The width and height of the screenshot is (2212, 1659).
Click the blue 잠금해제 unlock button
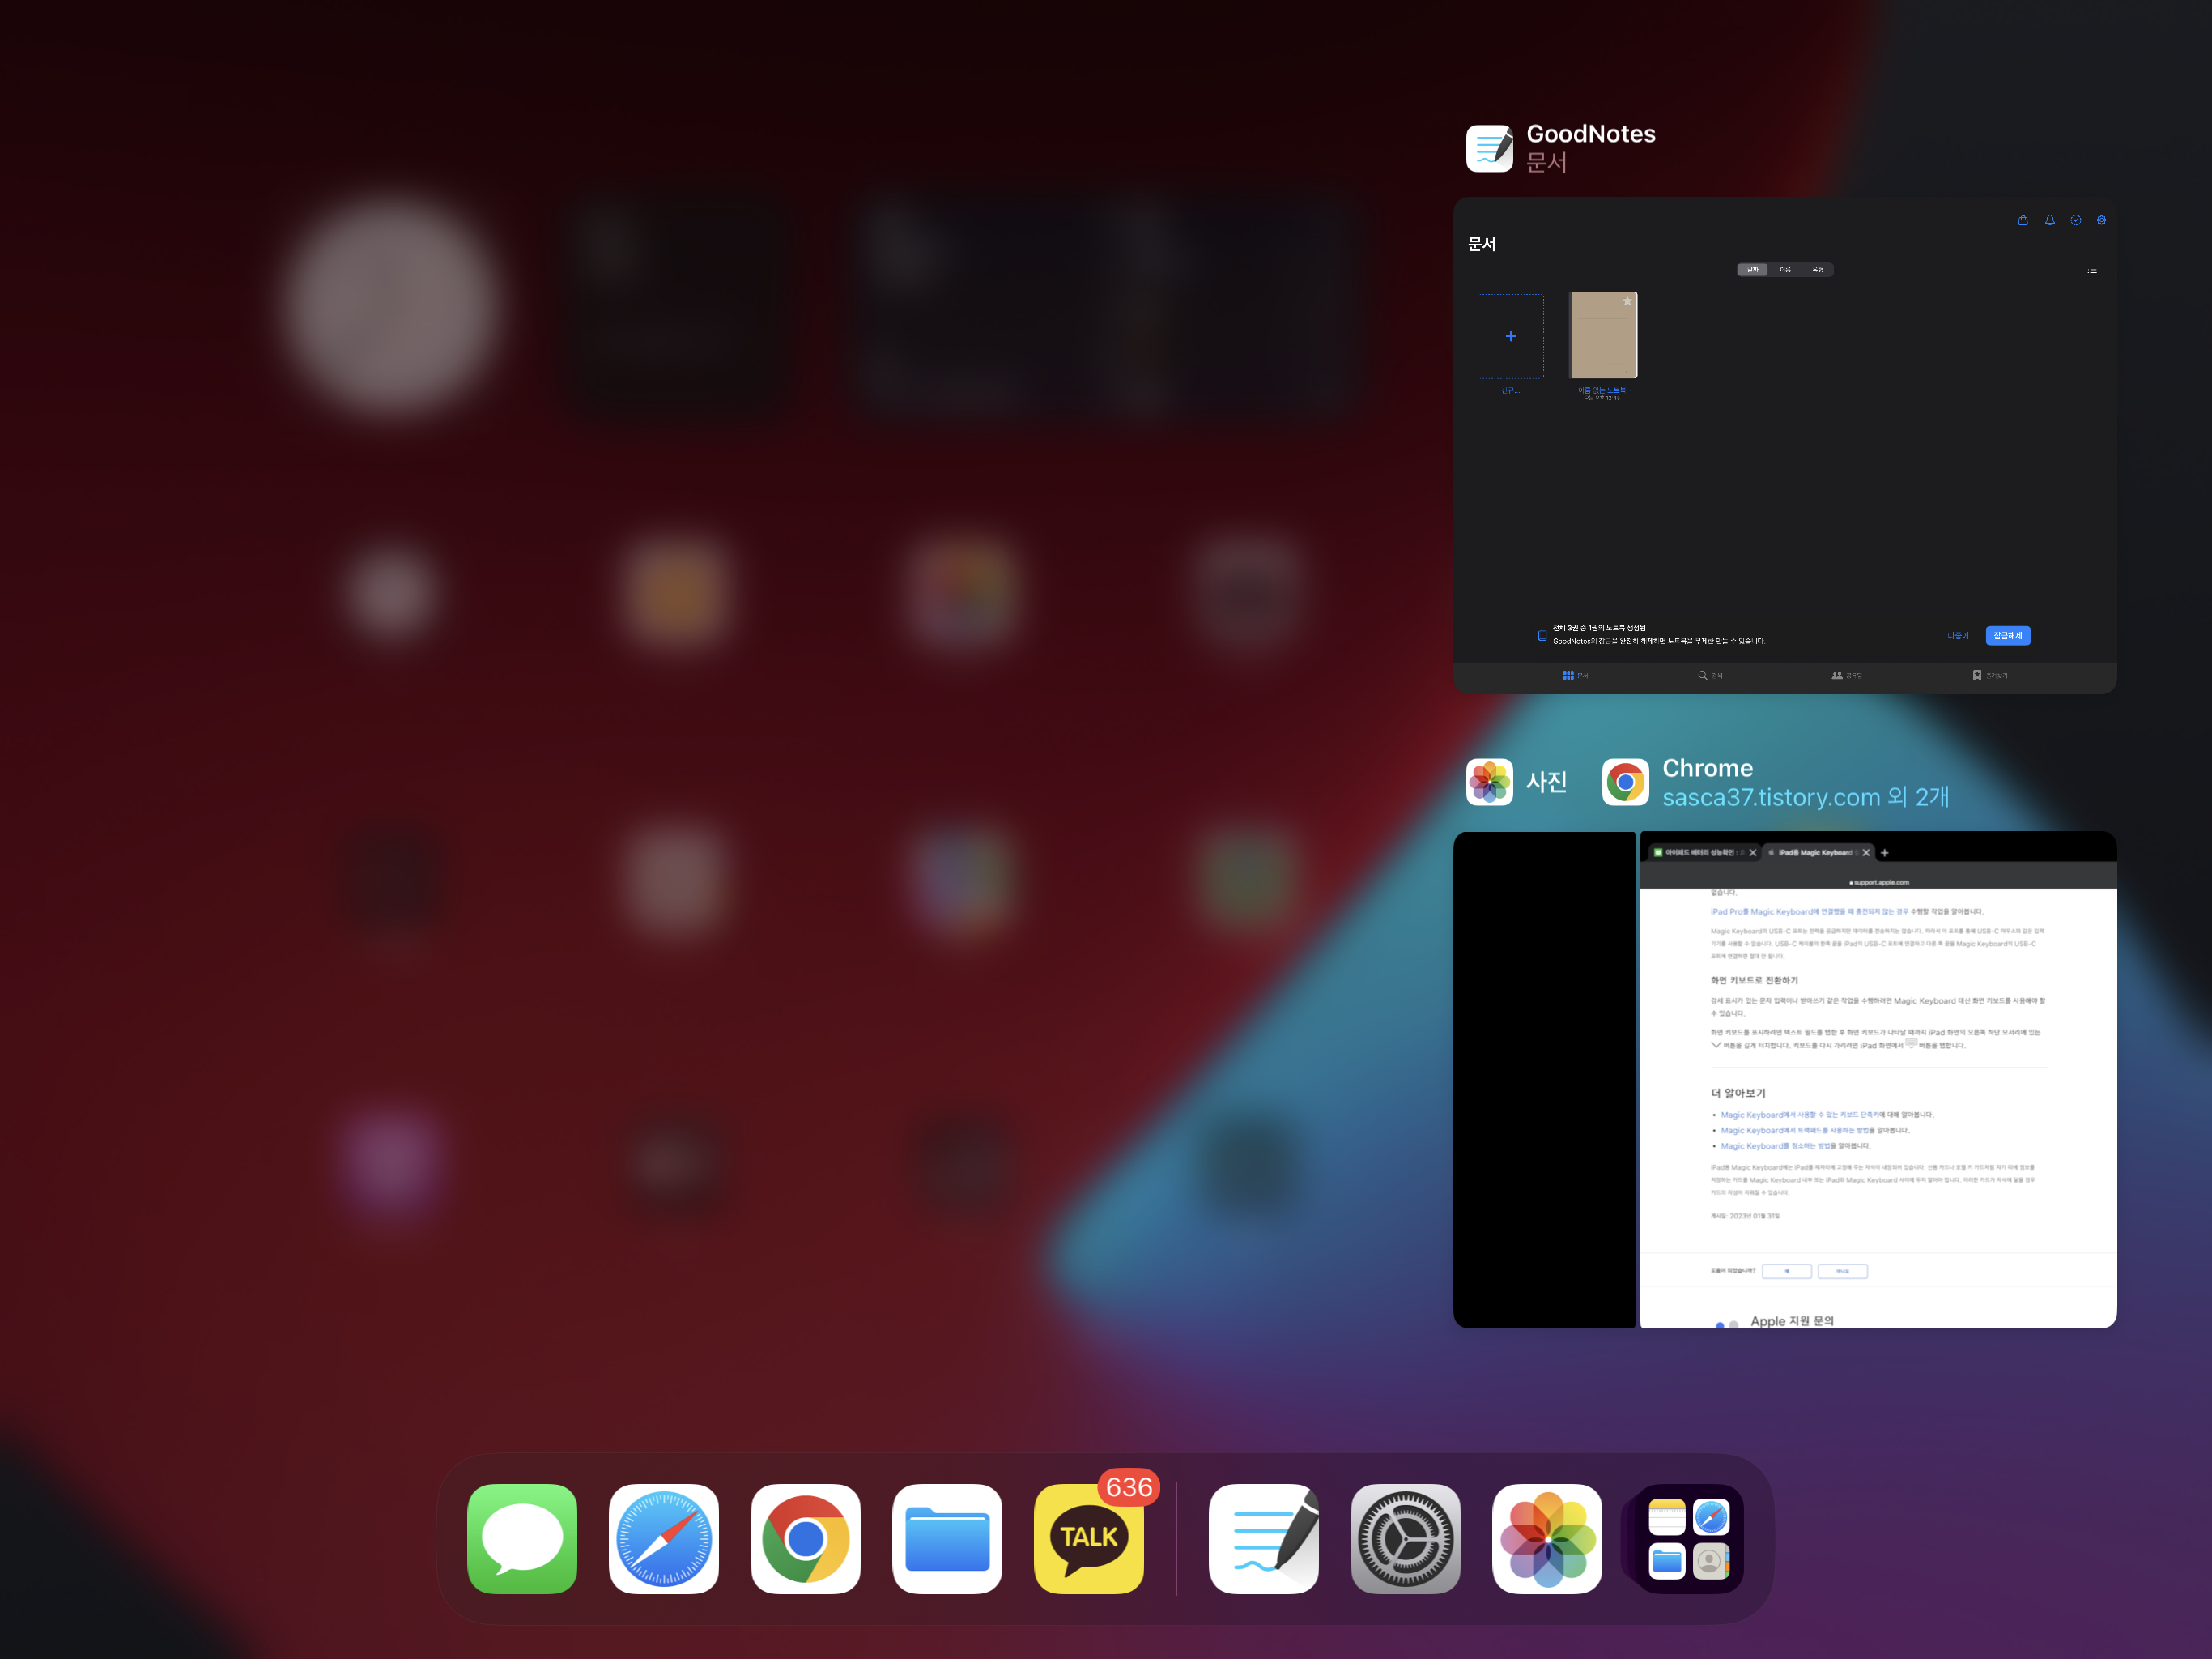tap(2007, 635)
